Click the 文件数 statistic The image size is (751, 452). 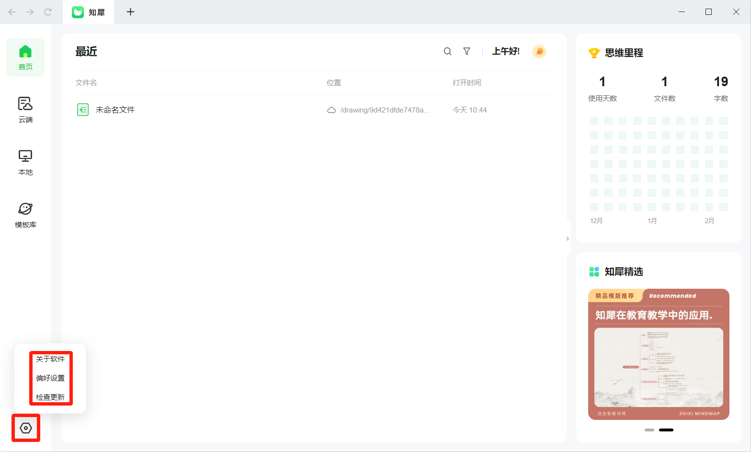click(x=665, y=89)
